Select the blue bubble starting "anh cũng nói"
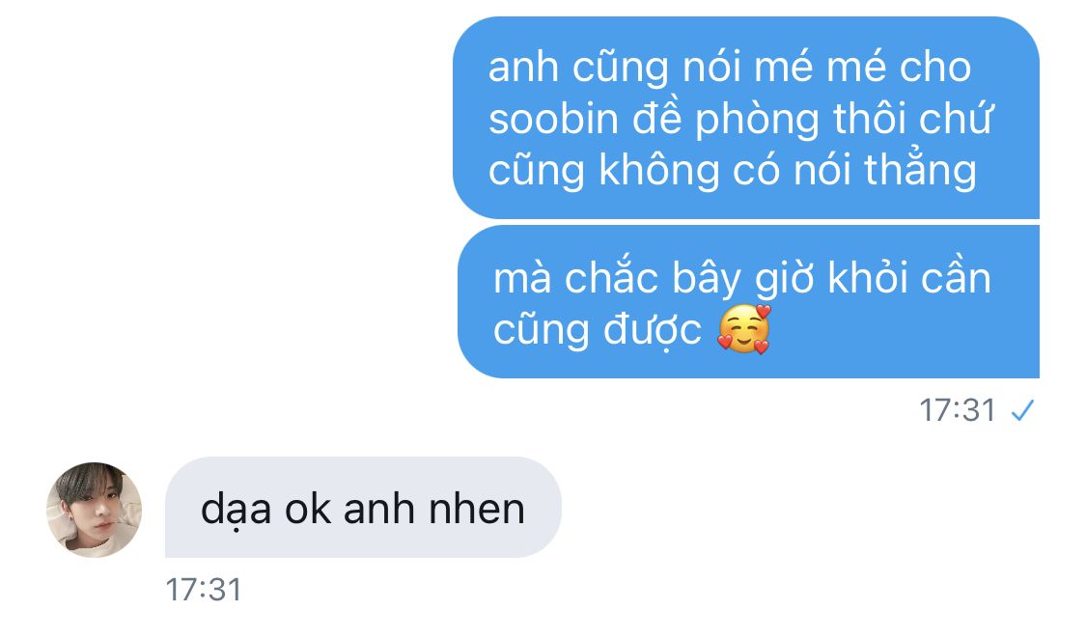This screenshot has width=1086, height=639. pos(746,118)
